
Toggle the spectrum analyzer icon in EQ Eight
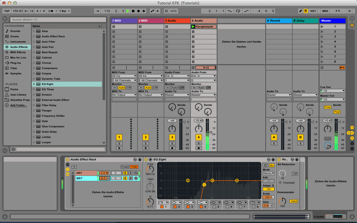point(272,165)
